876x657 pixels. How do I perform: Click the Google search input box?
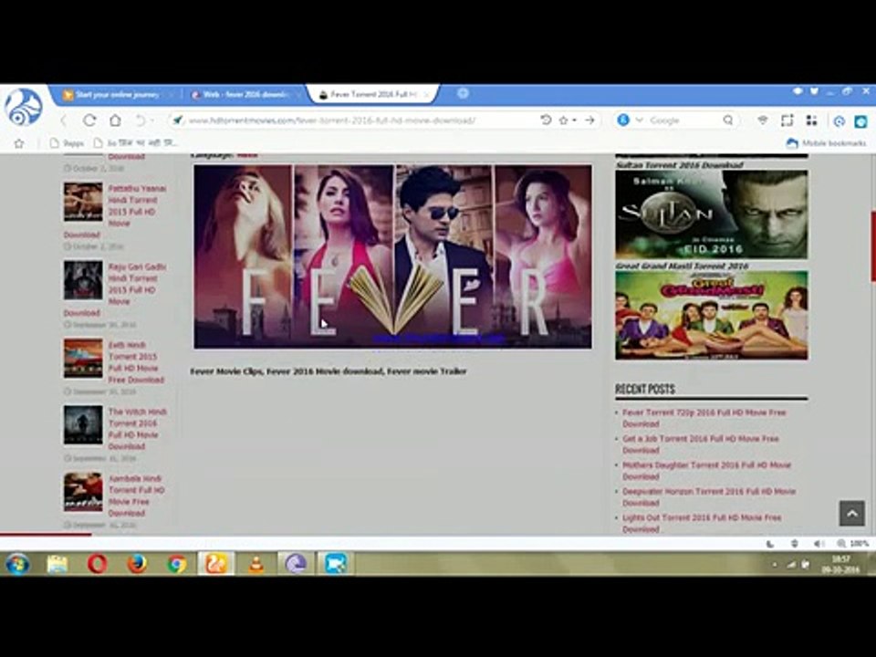(683, 120)
